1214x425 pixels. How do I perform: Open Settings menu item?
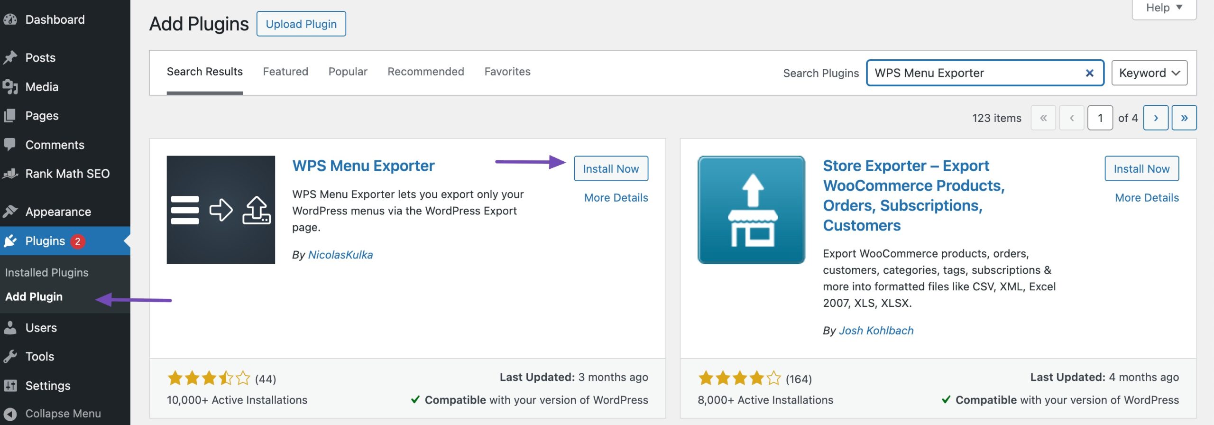(65, 386)
